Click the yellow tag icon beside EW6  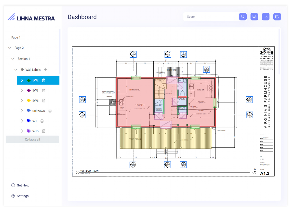[29, 100]
